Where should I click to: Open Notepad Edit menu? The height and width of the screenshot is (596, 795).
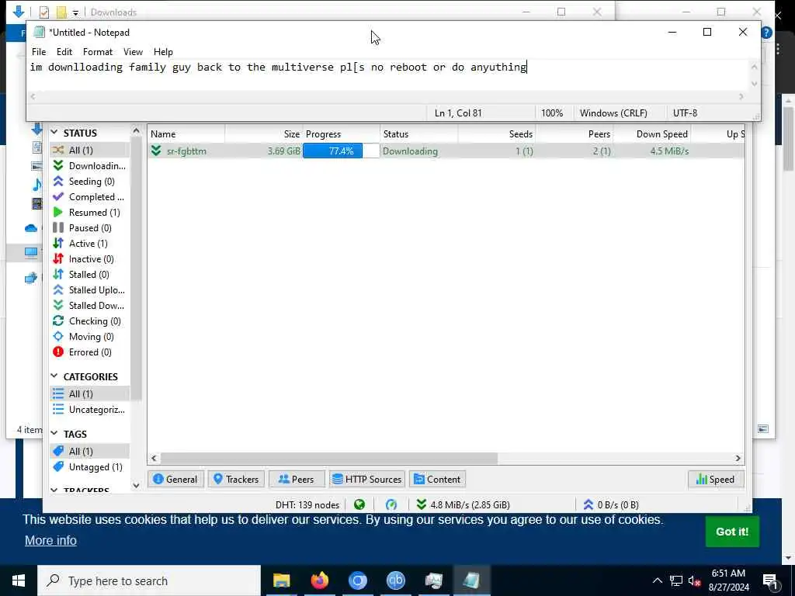point(64,52)
